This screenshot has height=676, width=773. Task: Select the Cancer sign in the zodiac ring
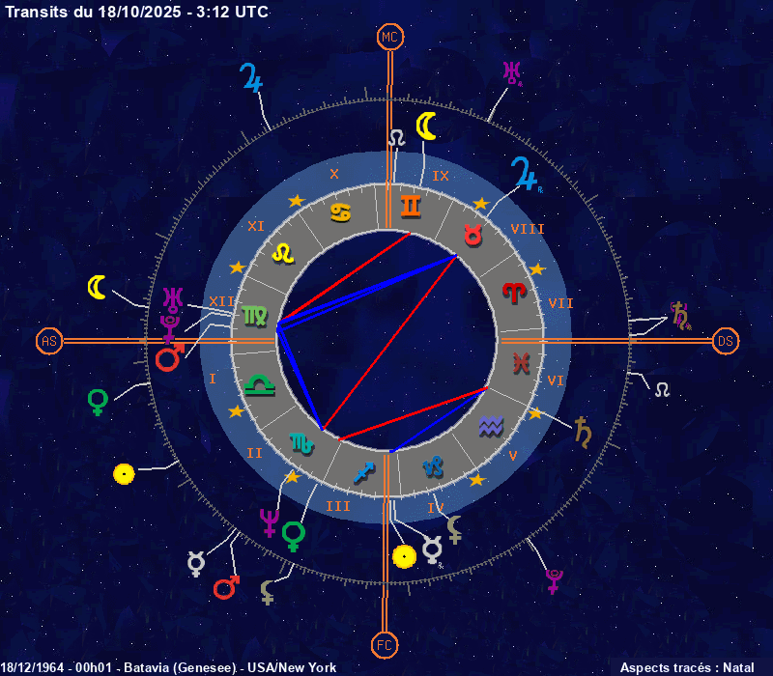click(x=341, y=211)
